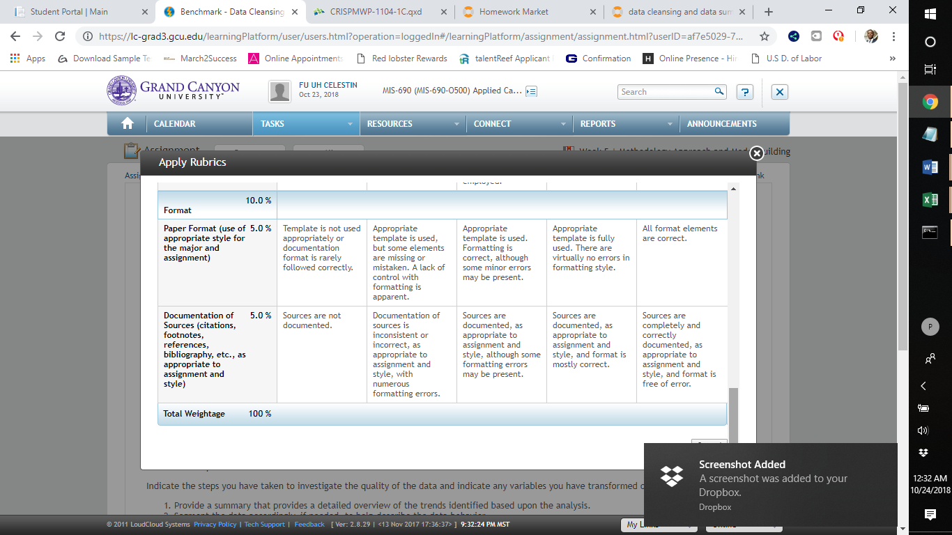952x535 pixels.
Task: Click the grey tag extension icon
Action: [816, 36]
